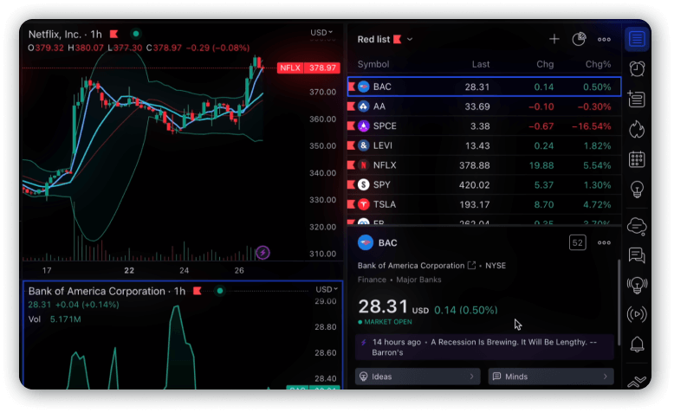Sort watchlist by Last column header

(481, 64)
